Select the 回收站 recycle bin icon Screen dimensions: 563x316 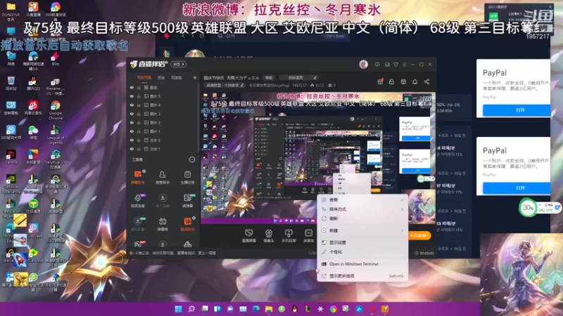point(11,83)
